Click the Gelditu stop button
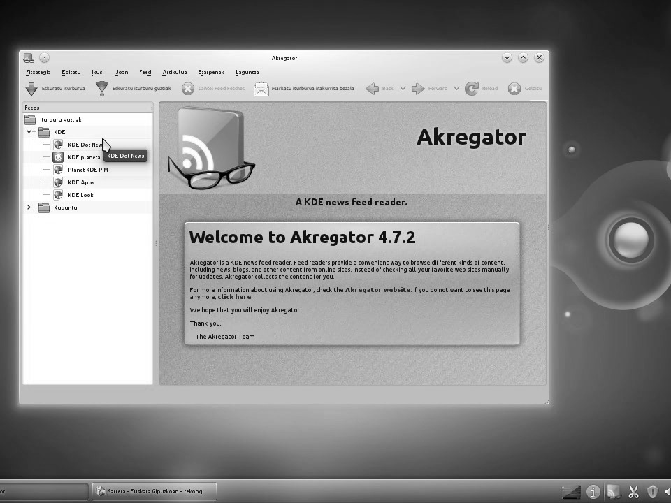Viewport: 671px width, 503px height. [525, 89]
